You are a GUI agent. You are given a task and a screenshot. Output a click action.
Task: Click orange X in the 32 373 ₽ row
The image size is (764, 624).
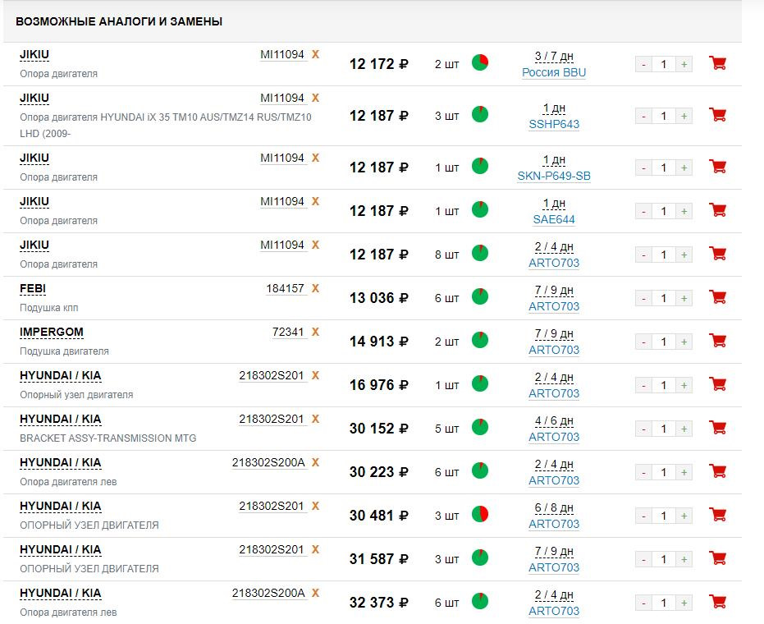(315, 594)
